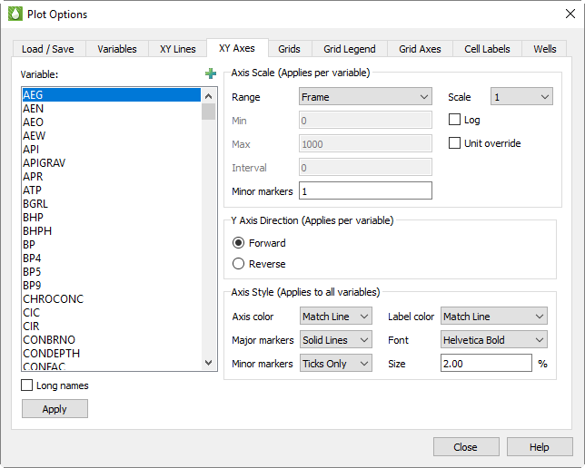585x468 pixels.
Task: Click the green plus icon above variable list
Action: pyautogui.click(x=211, y=74)
